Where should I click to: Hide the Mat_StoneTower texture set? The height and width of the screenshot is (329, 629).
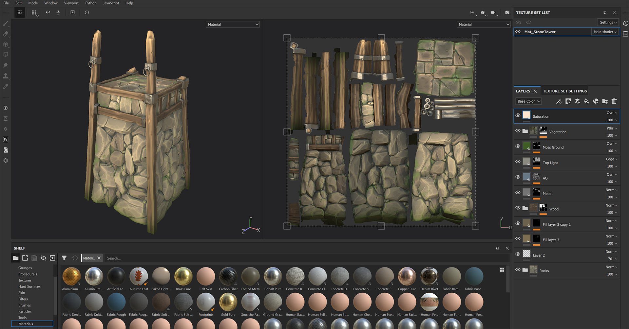point(518,32)
